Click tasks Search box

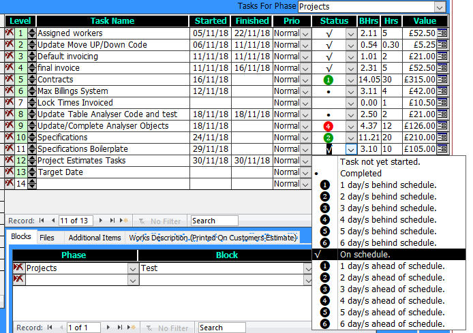(x=214, y=221)
